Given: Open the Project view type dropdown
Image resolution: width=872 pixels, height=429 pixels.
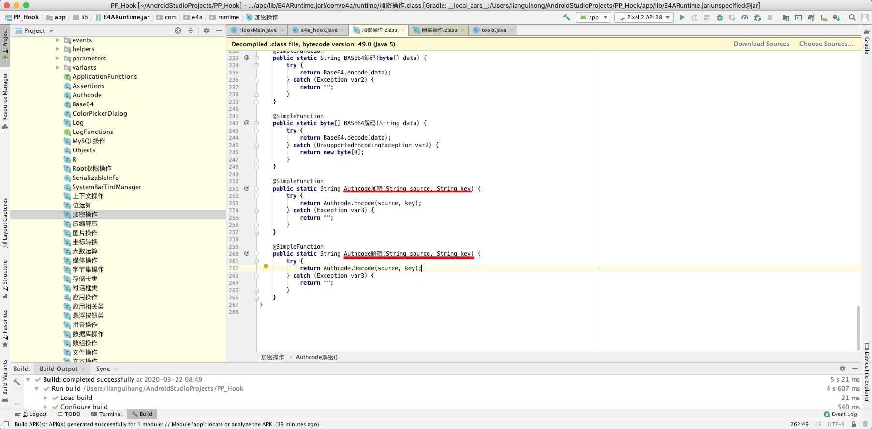Looking at the screenshot, I should (x=34, y=30).
